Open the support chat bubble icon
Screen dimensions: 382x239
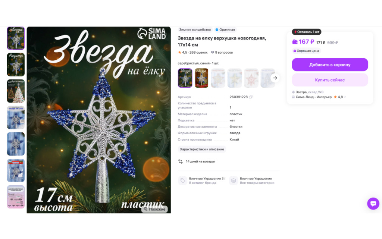(x=373, y=204)
